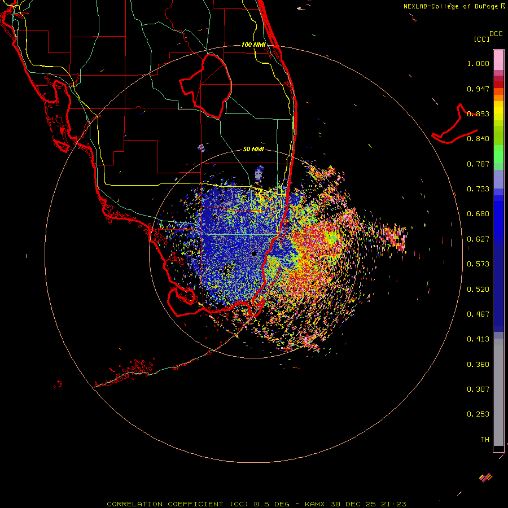Click the 0.520 scale value

(478, 290)
